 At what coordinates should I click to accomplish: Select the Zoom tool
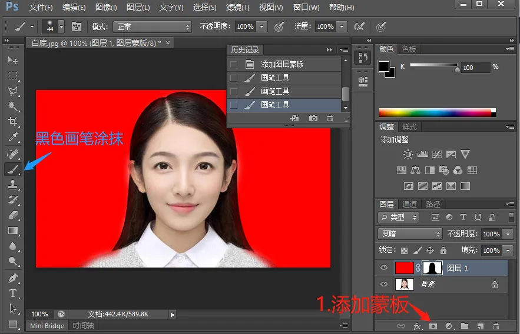point(12,262)
